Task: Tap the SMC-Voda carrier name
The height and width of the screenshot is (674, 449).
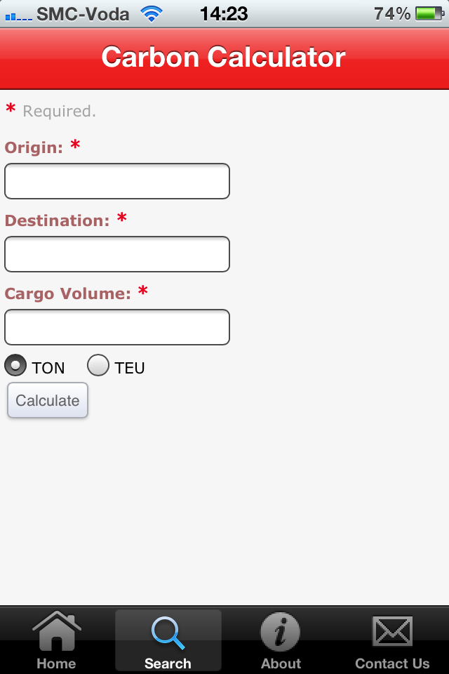Action: click(83, 13)
